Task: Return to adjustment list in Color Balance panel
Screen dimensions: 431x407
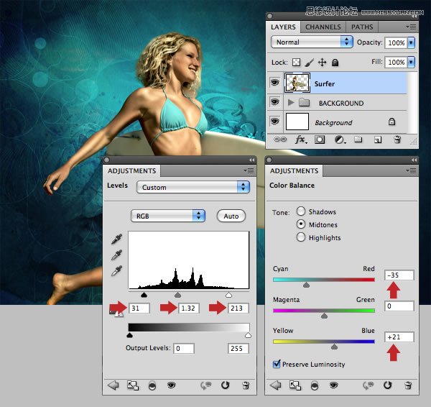Action: [275, 385]
